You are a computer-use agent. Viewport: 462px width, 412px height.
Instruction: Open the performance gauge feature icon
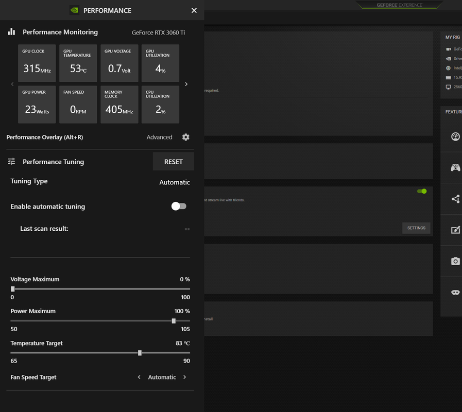(x=455, y=136)
